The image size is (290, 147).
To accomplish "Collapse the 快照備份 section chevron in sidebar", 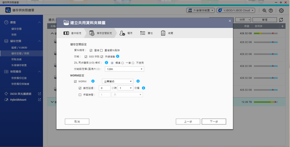I will click(39, 71).
